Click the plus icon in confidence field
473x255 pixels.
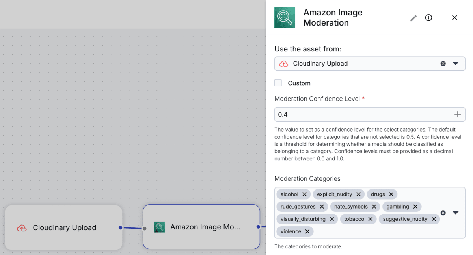point(458,114)
